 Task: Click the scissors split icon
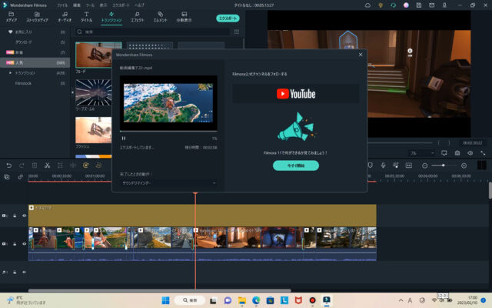pos(48,166)
